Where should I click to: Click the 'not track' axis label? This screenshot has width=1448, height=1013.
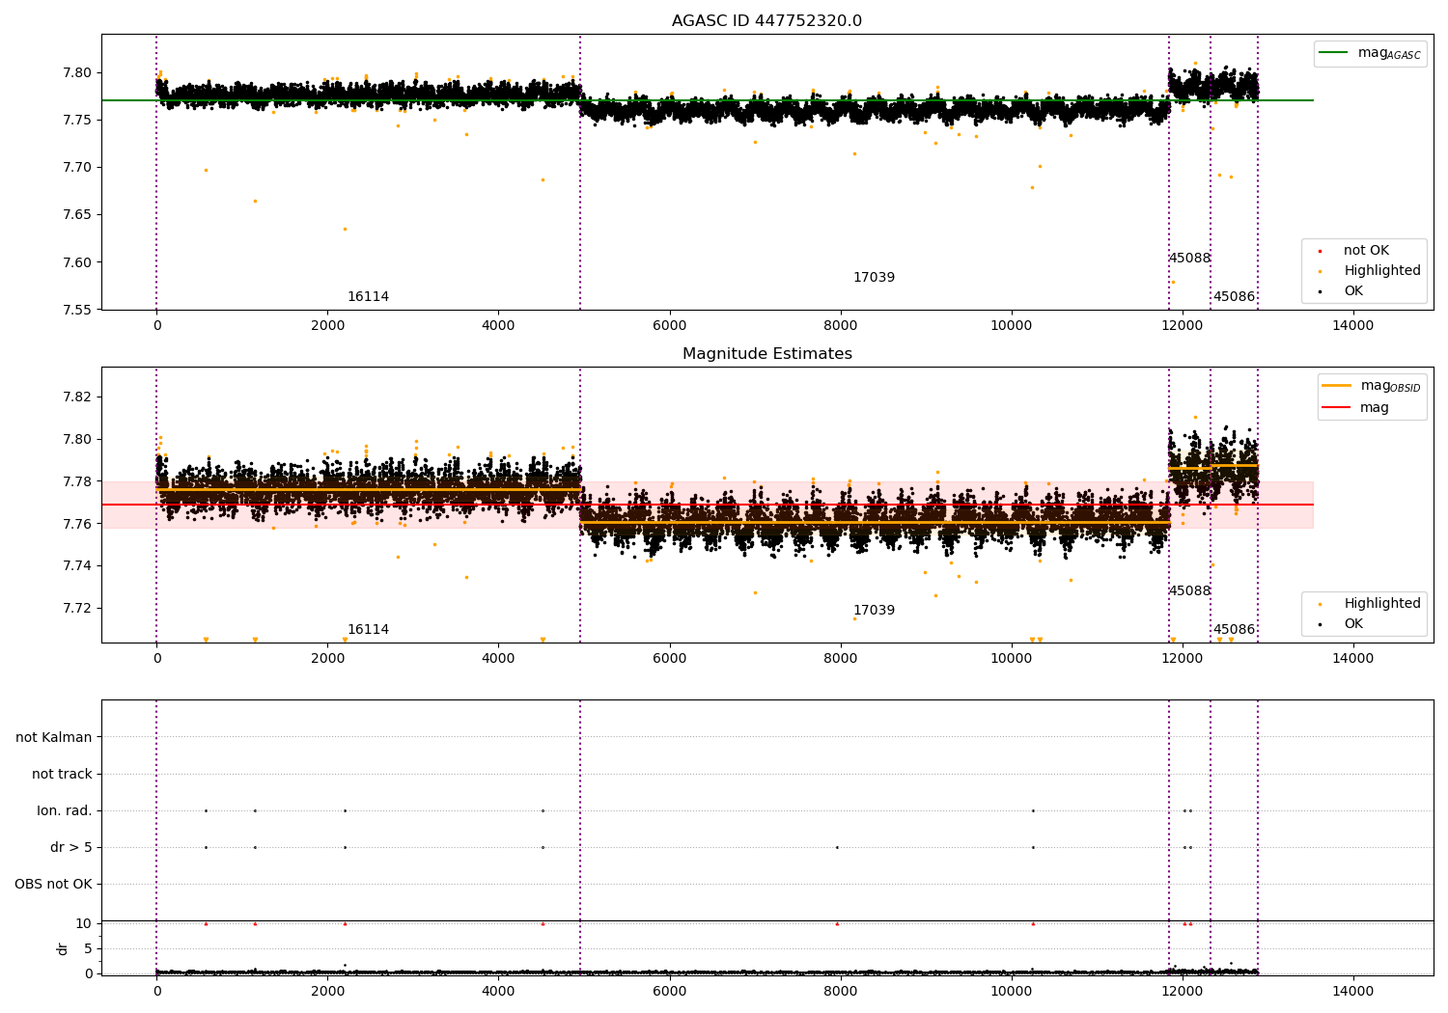coord(62,775)
